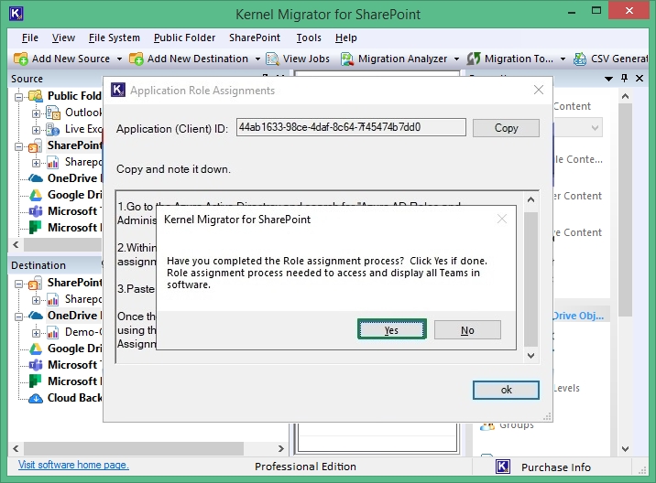Select the OneDrive cloud icon in Source
The height and width of the screenshot is (483, 656).
coord(36,178)
